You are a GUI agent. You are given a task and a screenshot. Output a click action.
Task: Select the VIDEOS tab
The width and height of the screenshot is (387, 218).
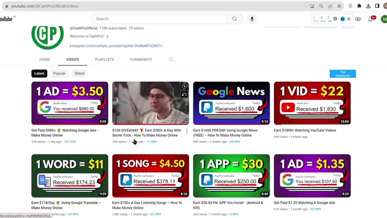73,59
